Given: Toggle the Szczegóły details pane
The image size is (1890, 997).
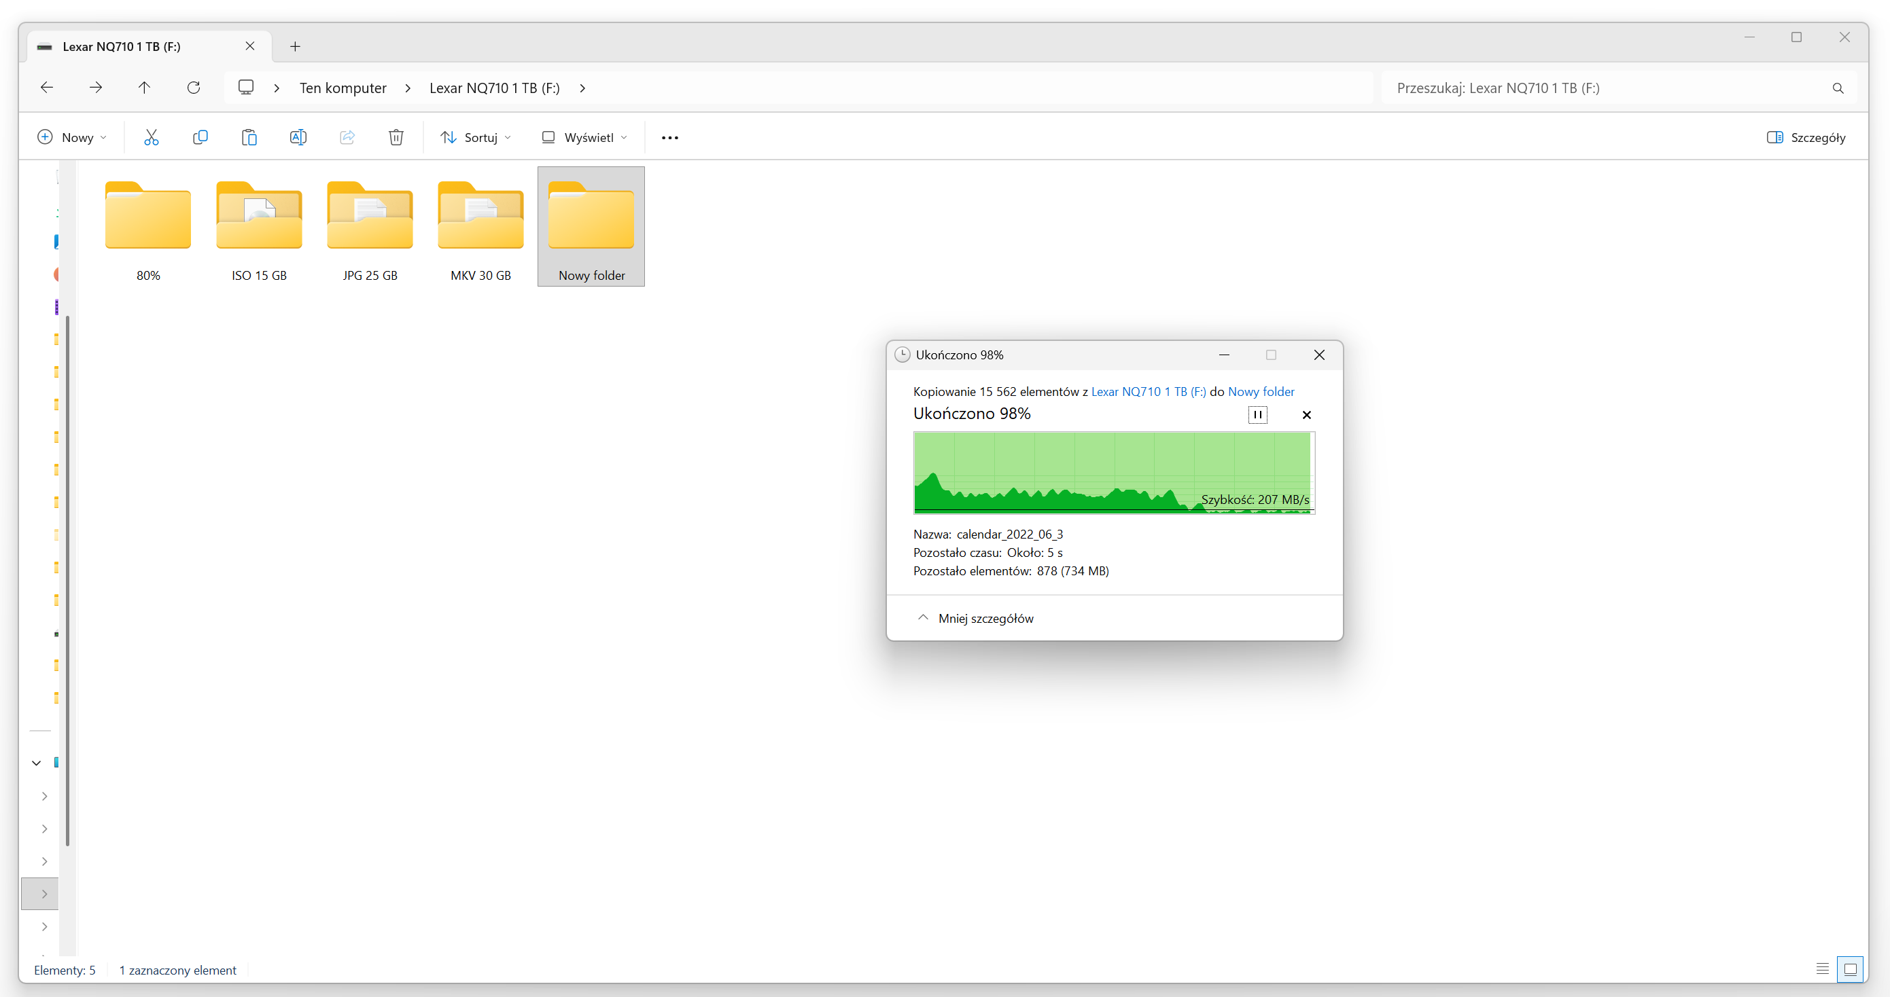Looking at the screenshot, I should point(1806,137).
